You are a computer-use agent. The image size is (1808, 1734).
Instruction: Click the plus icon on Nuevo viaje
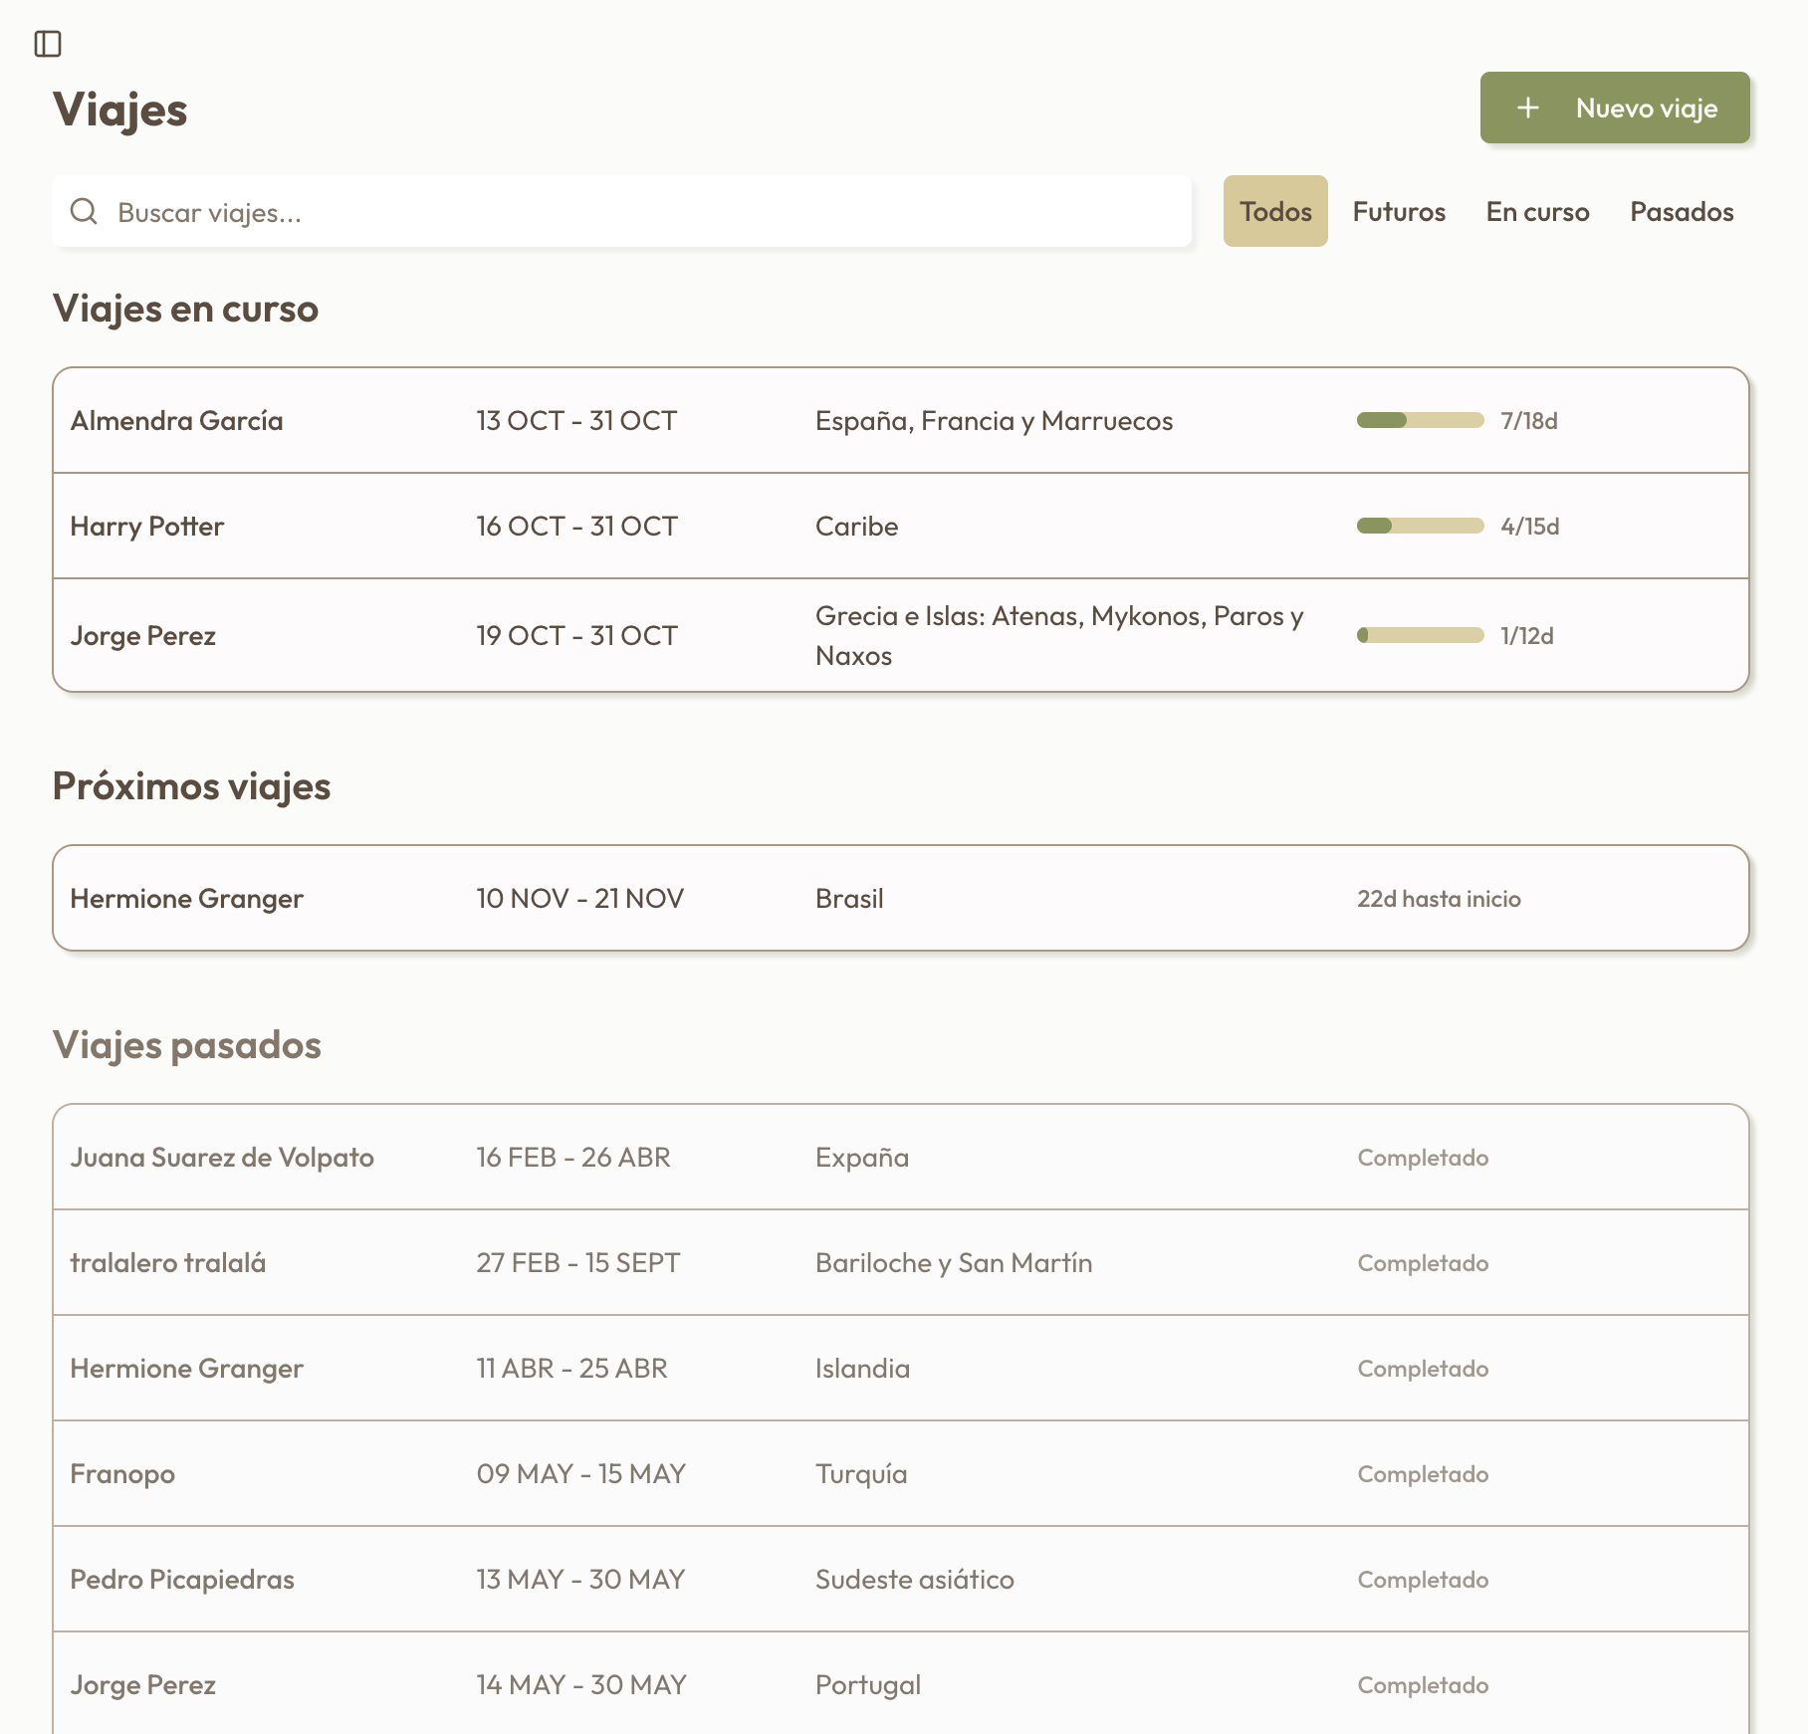[1527, 108]
